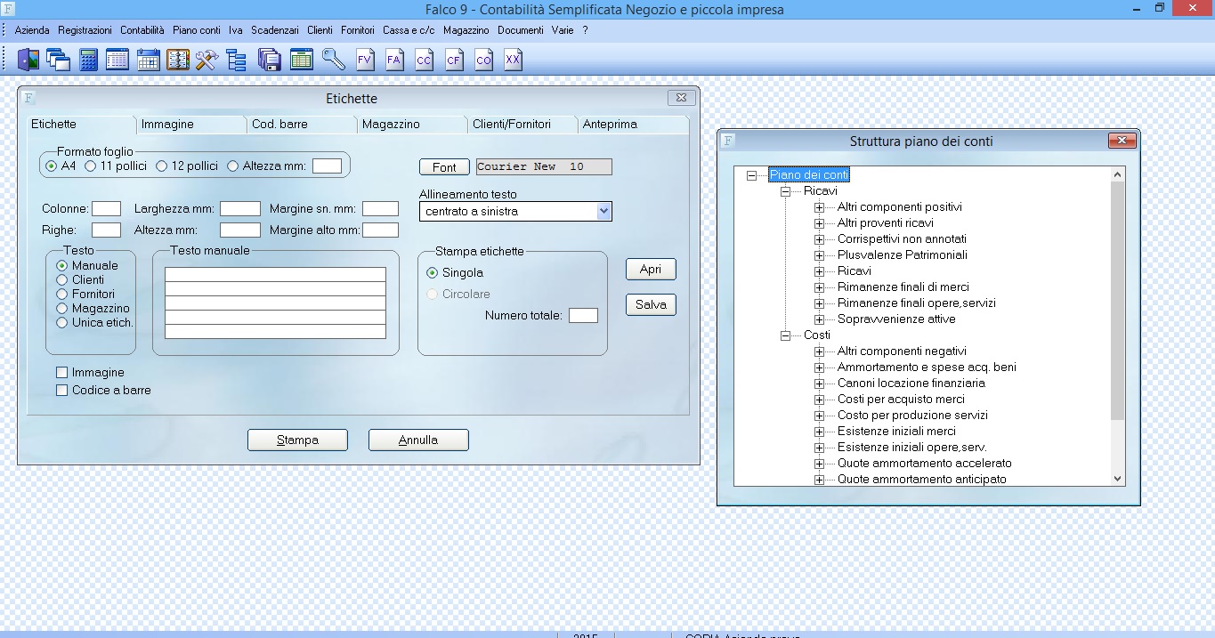Choose Fornitori as text source
1215x638 pixels.
62,294
